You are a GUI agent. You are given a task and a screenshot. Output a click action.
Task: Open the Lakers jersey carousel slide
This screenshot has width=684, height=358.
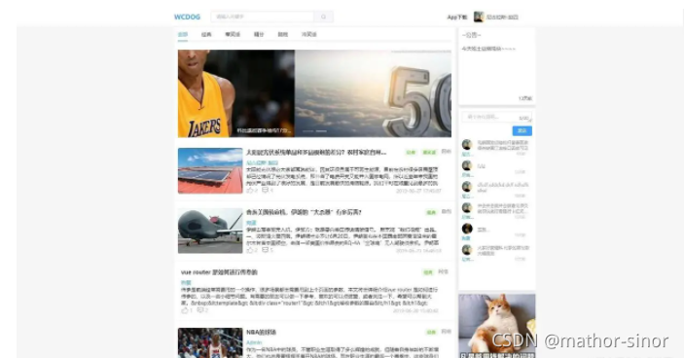point(236,93)
